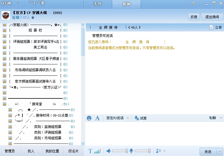Click the mic test icon 试麦
224x156 pixels.
(x=137, y=118)
